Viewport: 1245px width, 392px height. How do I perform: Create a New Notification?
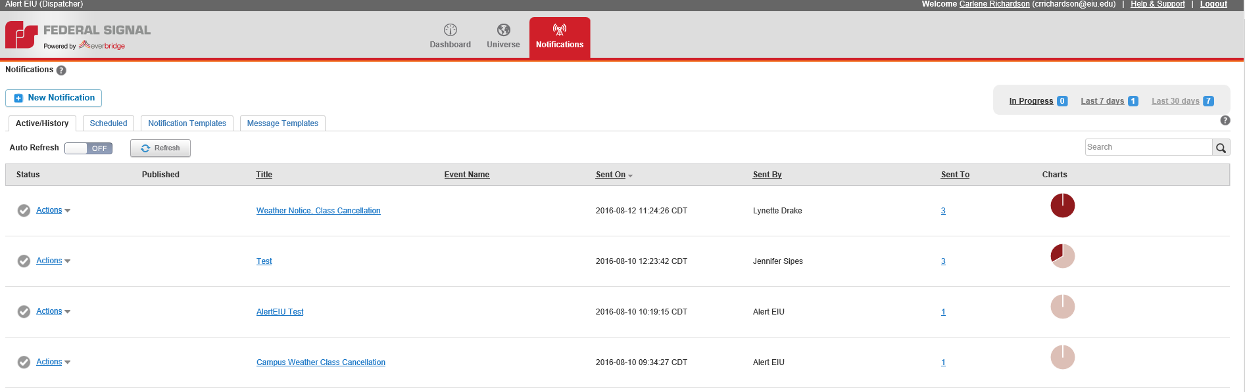click(x=54, y=98)
